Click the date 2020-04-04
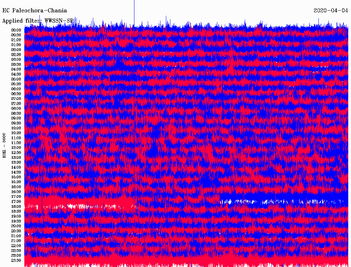The width and height of the screenshot is (351, 267). tap(331, 11)
